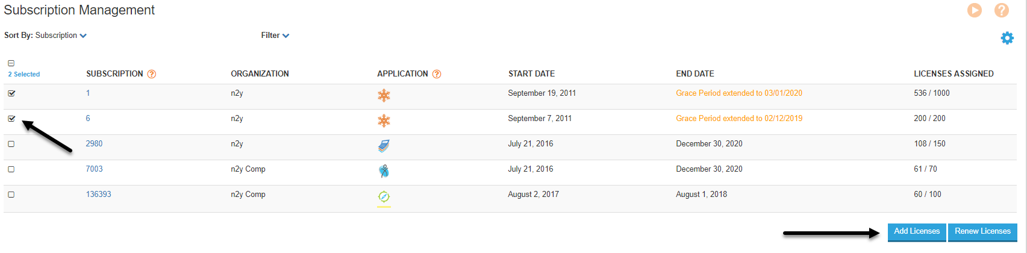Screen dimensions: 1027x253
Task: Click the orange help question mark icon
Action: click(x=1002, y=10)
